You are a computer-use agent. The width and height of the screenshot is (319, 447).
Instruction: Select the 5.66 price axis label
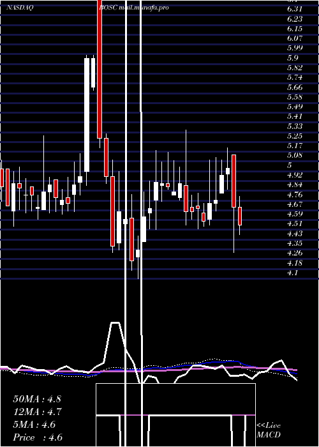pos(295,87)
